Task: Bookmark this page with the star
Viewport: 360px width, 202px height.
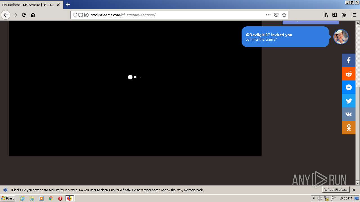Action: pyautogui.click(x=284, y=15)
